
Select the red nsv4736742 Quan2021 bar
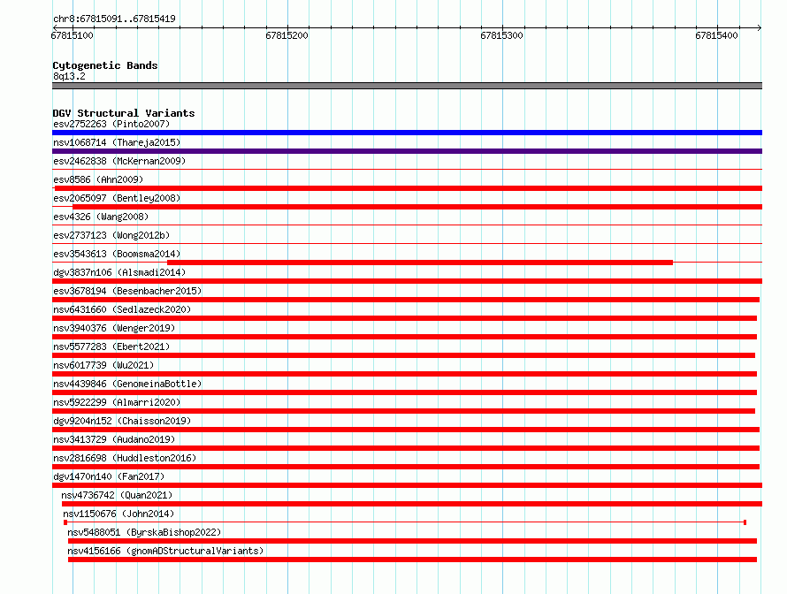[412, 504]
